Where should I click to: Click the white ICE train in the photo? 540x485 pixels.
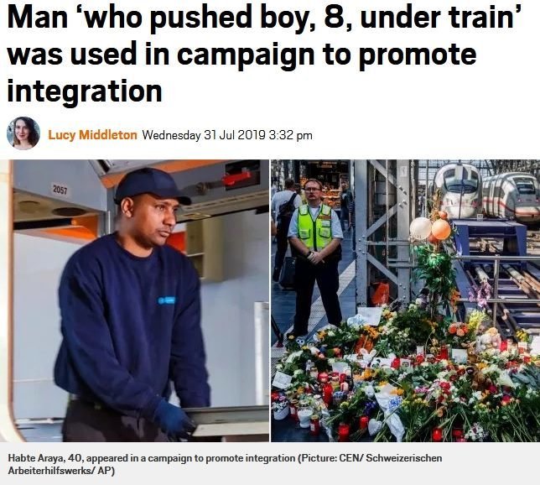[x=457, y=191]
